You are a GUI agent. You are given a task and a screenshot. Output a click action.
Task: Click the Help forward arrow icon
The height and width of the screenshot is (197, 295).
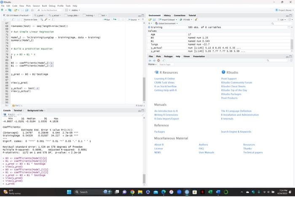click(154, 61)
